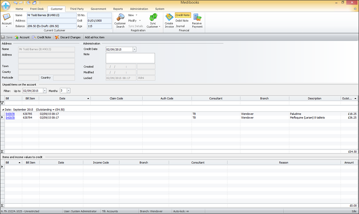Screen dimensions: 359x214
Task: Select Debit Note in Financial group
Action: 182,21
